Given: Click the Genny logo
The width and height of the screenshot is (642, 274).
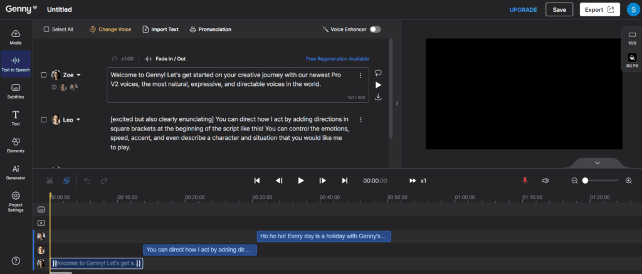Looking at the screenshot, I should click(x=21, y=9).
